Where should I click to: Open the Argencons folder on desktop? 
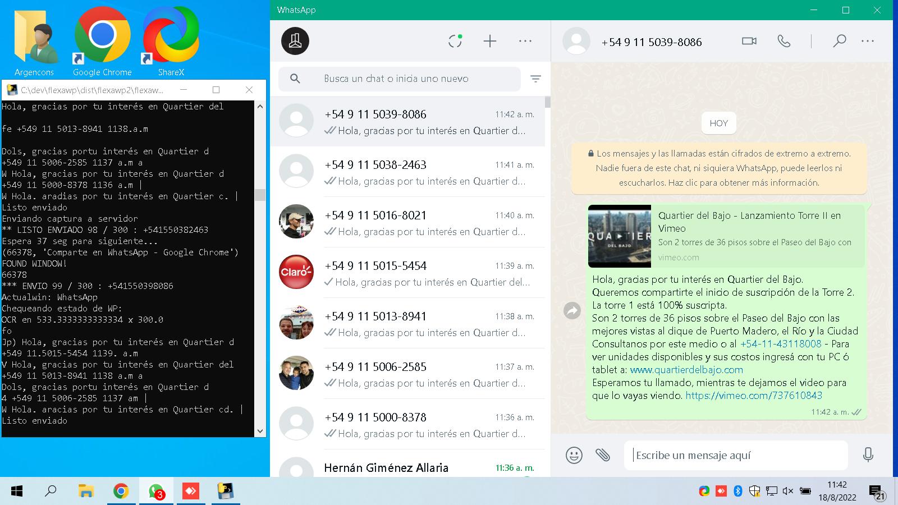pyautogui.click(x=34, y=42)
